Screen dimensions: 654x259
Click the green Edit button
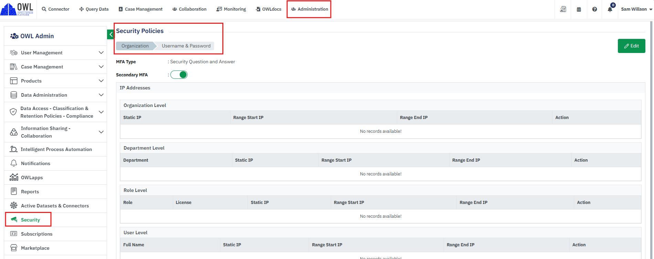point(631,46)
